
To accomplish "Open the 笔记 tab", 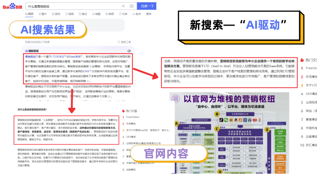I will pos(83,14).
